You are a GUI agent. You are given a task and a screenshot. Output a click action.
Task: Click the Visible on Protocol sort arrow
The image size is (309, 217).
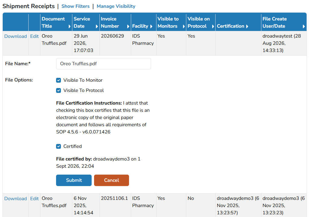213,26
